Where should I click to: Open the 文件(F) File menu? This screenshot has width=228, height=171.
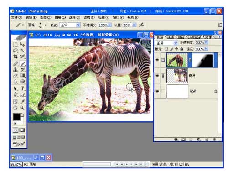coord(17,18)
